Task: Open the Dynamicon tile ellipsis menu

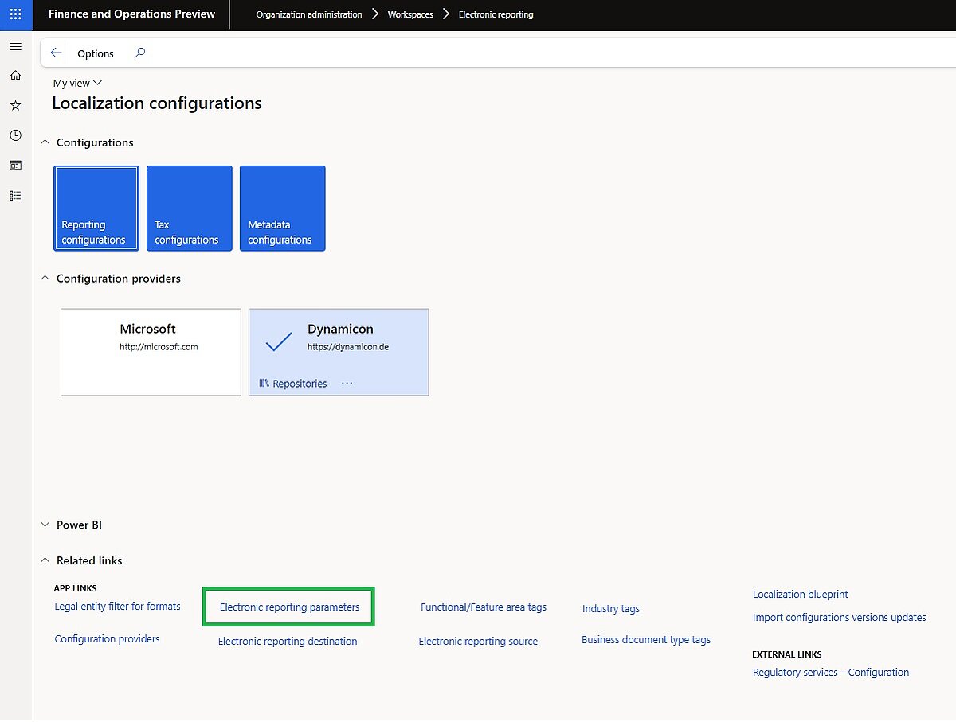Action: [347, 383]
